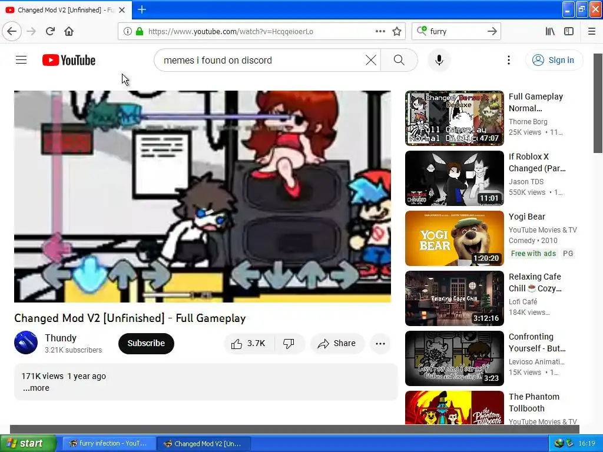Open the Windows Start button
Viewport: 603px width, 452px height.
pos(28,443)
